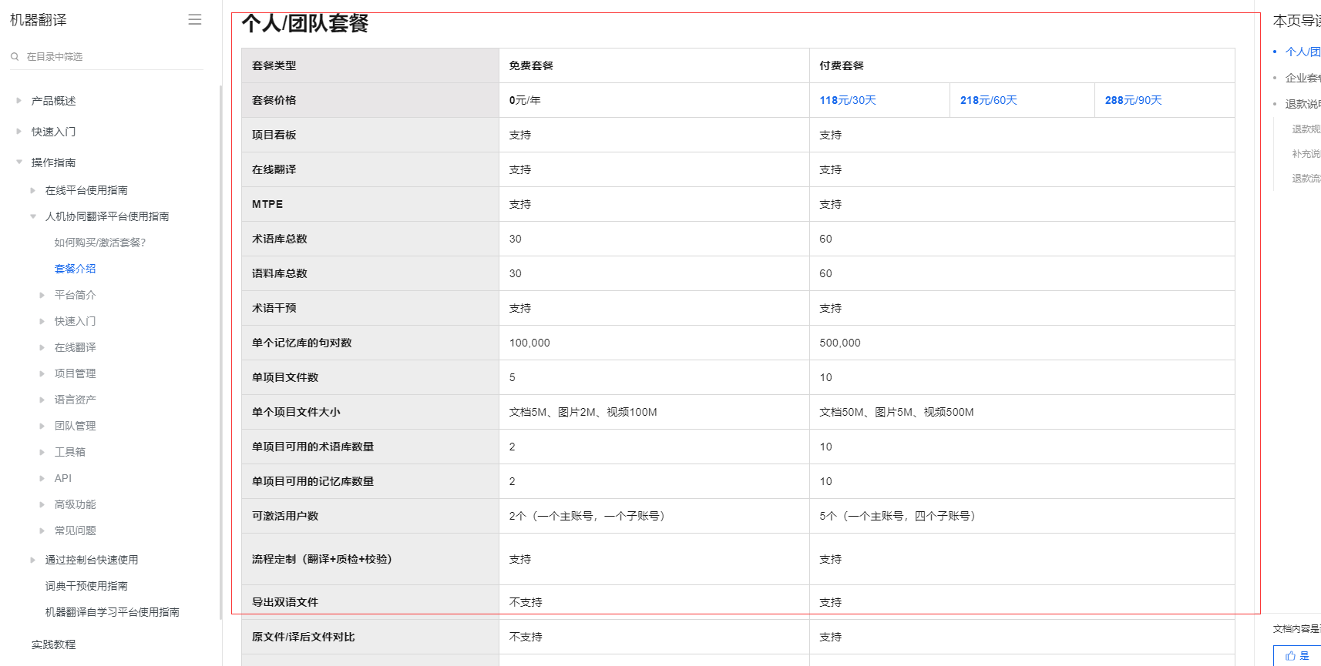The image size is (1321, 666).
Task: Expand the 语言资产 arrow
Action: [42, 400]
